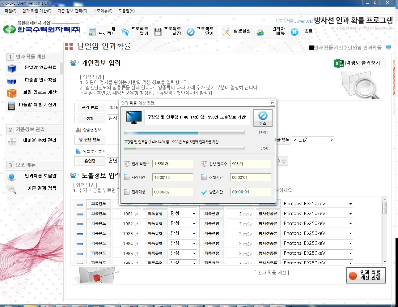Open 환경설정 tools icon
The height and width of the screenshot is (307, 398).
click(227, 32)
